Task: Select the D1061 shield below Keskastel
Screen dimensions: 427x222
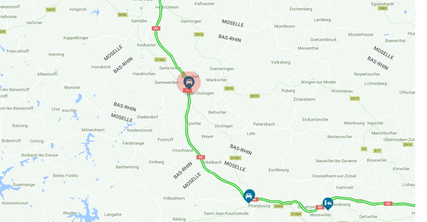Action: coord(160,59)
